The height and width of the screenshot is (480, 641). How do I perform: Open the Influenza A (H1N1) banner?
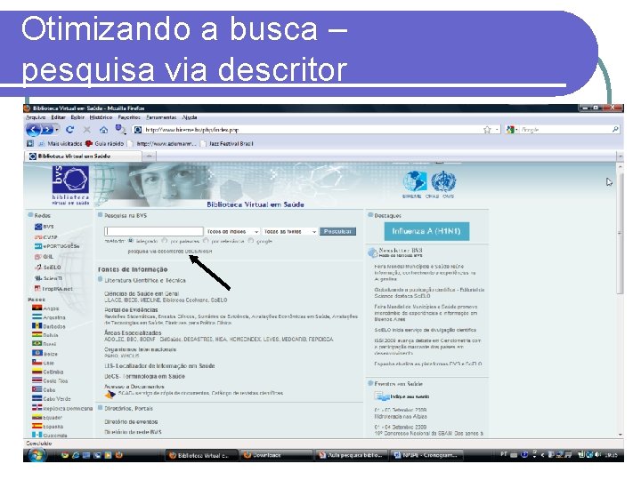click(x=426, y=231)
